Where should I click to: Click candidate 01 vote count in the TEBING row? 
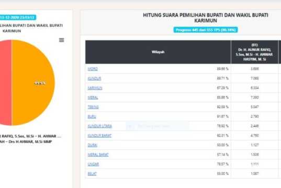pos(254,107)
